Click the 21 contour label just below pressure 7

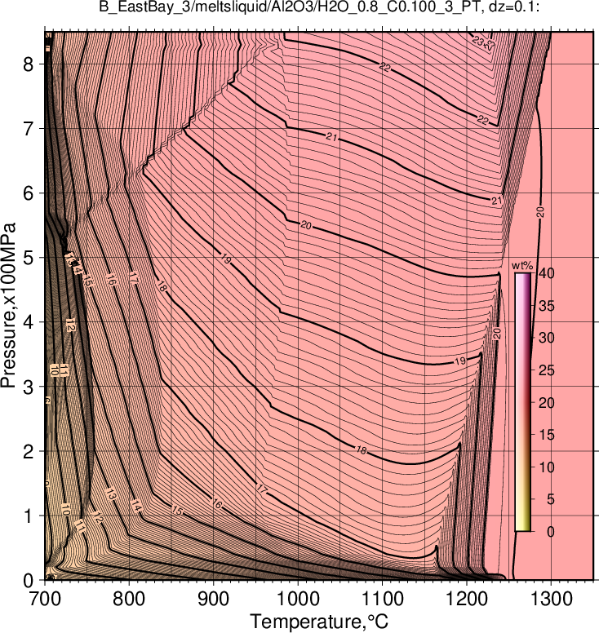pyautogui.click(x=331, y=137)
